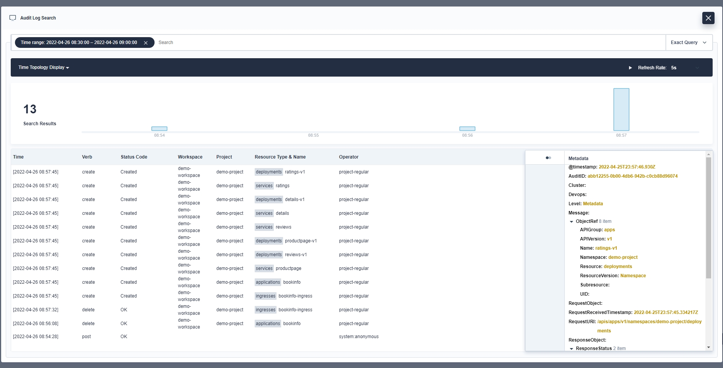Open the Time Topology Display menu

pyautogui.click(x=44, y=67)
